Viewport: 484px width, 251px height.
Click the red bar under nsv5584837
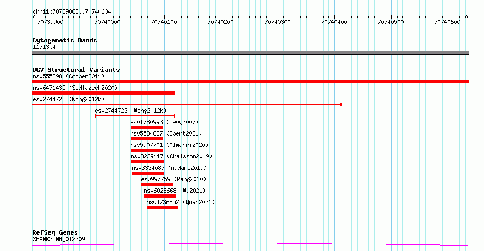(x=146, y=139)
